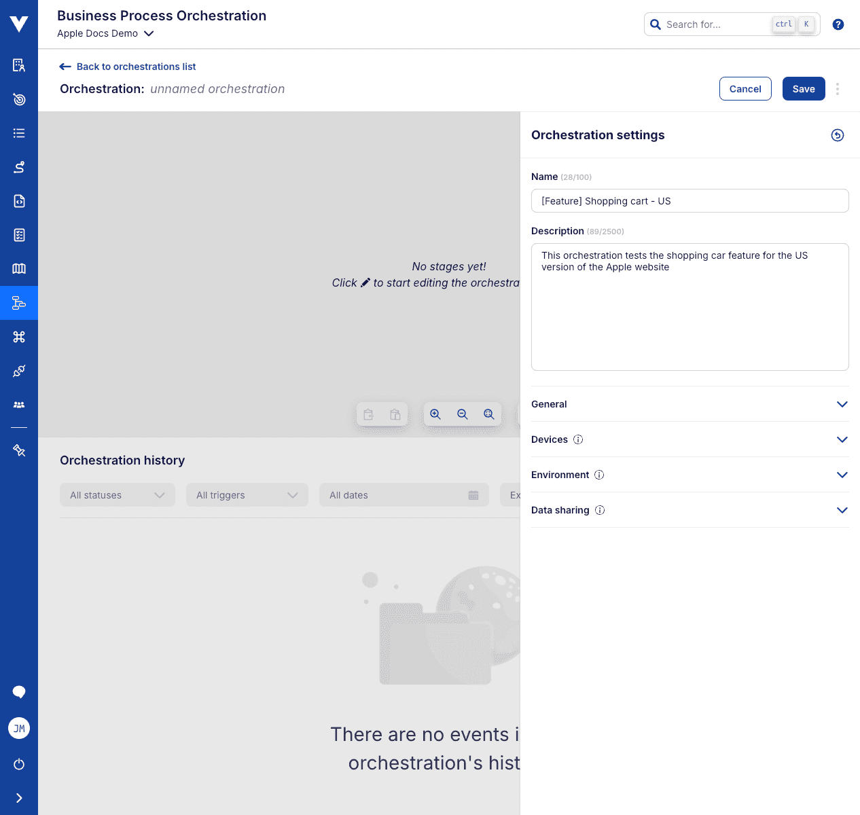The width and height of the screenshot is (860, 815).
Task: Click the zoom out magnifier icon
Action: [463, 414]
